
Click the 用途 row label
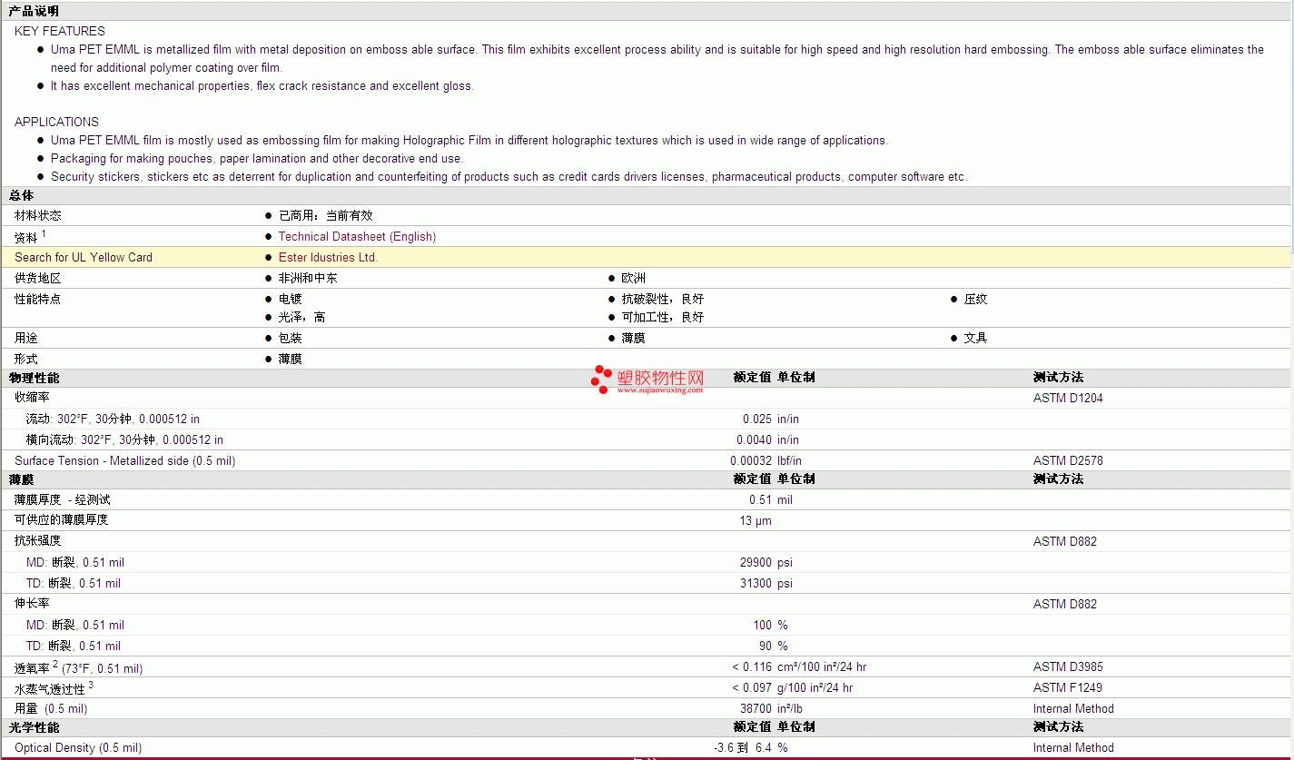point(26,338)
